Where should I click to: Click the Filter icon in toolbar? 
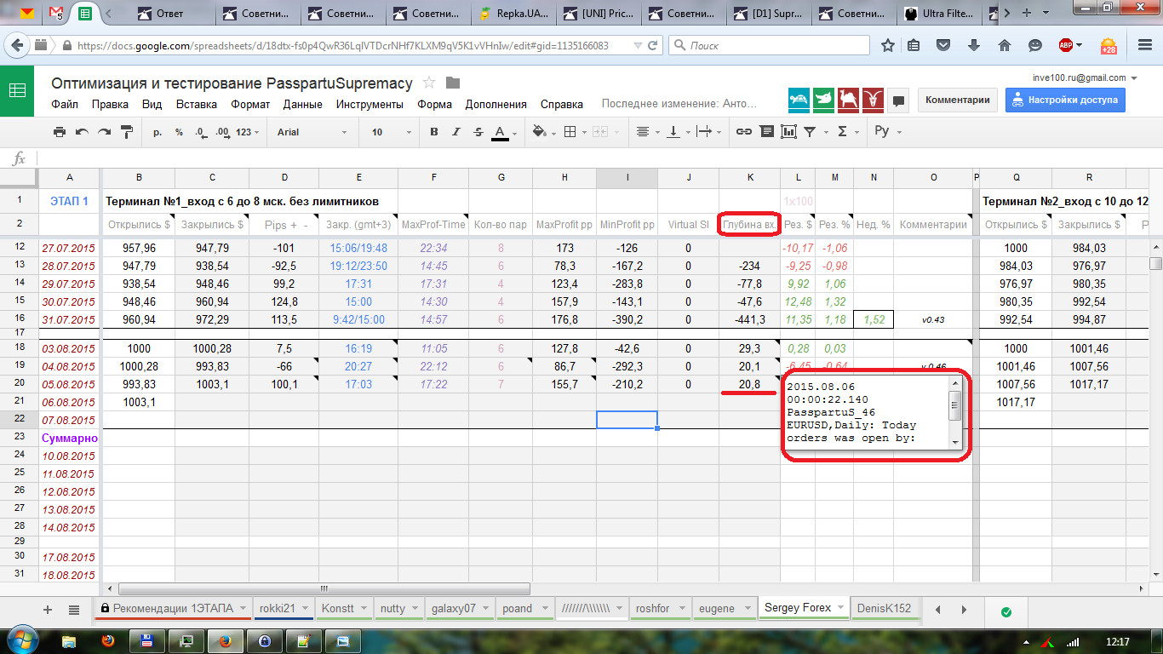pyautogui.click(x=814, y=132)
